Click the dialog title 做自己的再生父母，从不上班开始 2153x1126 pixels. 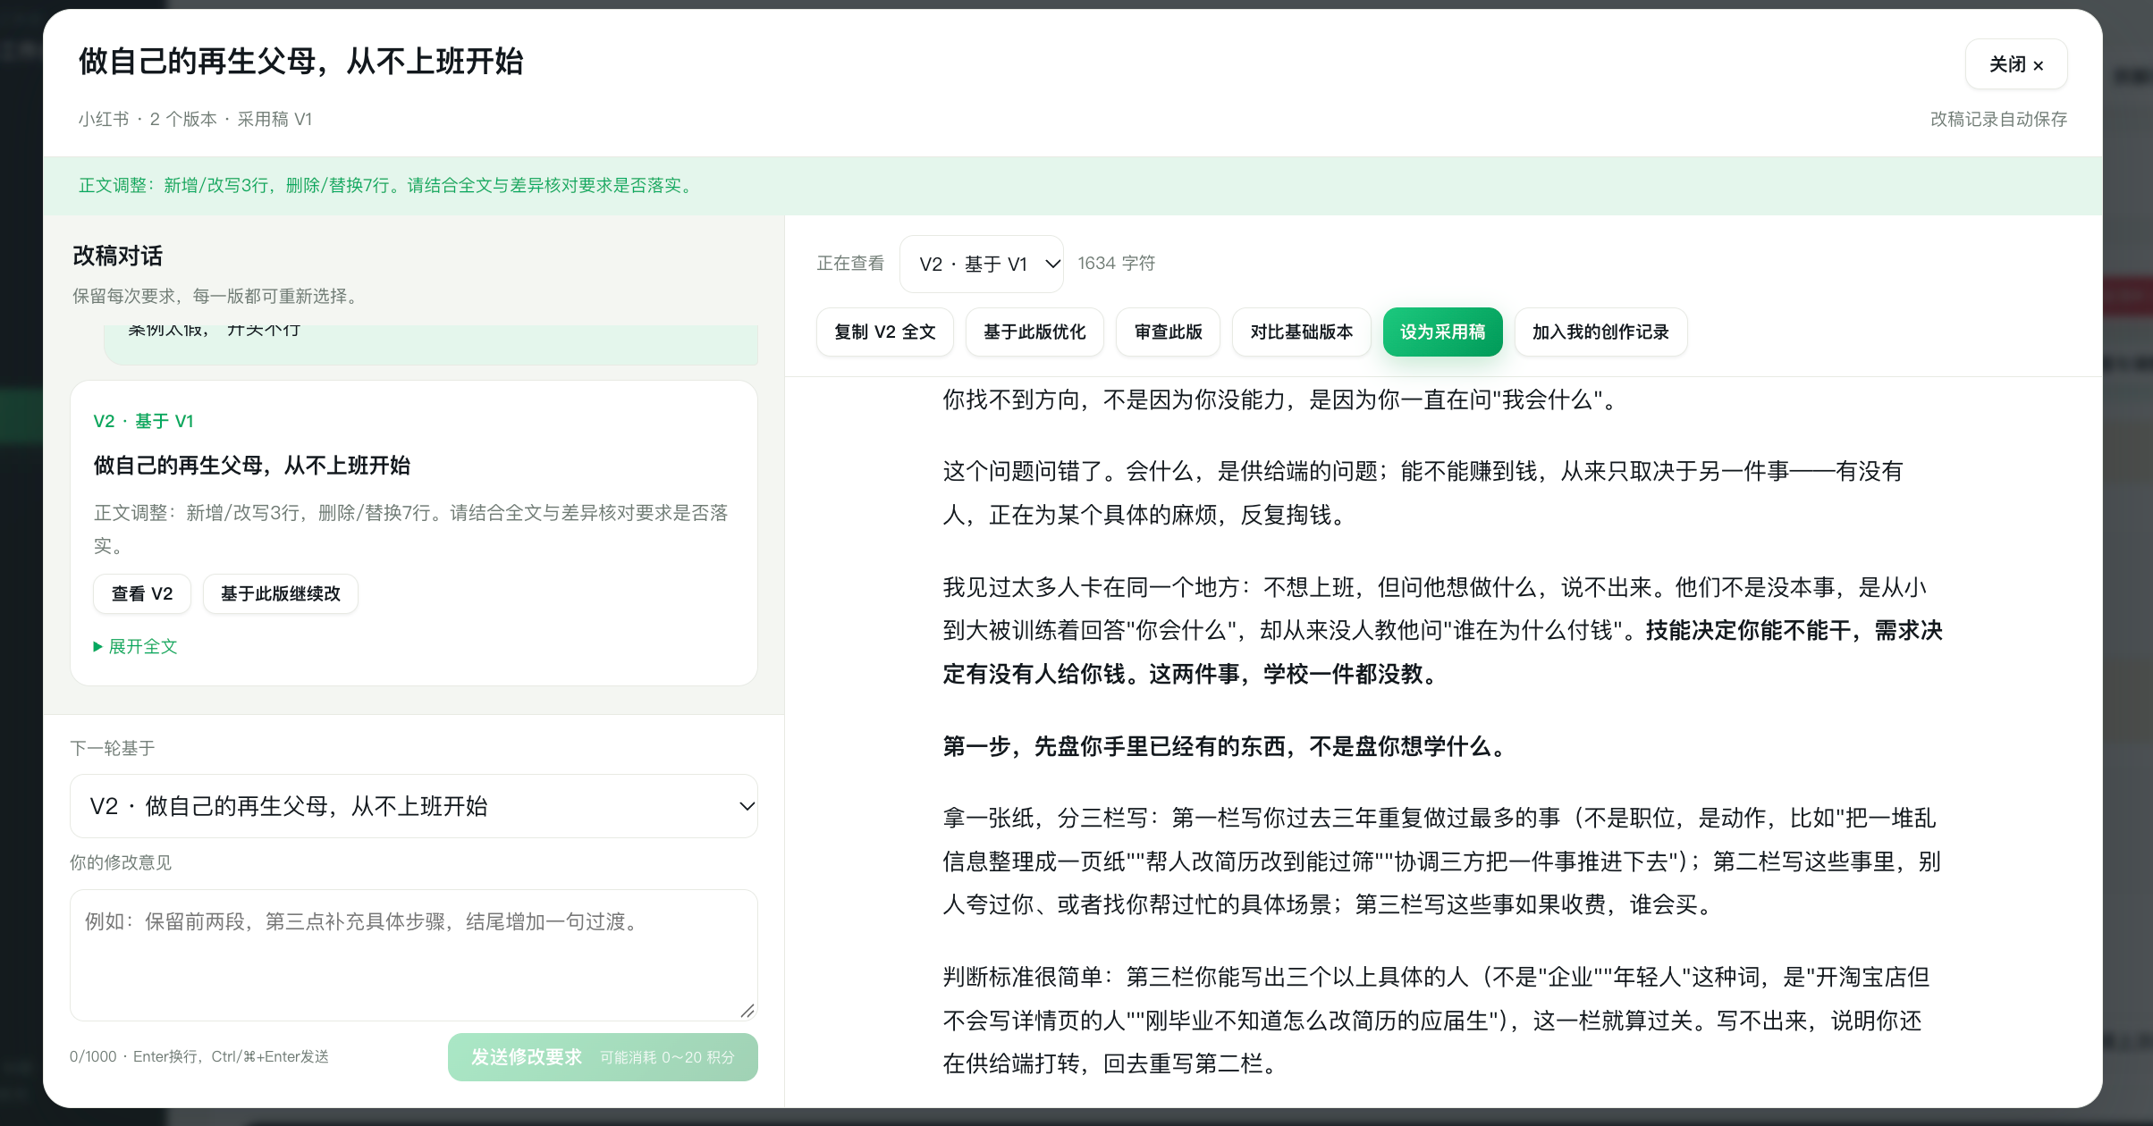[300, 62]
